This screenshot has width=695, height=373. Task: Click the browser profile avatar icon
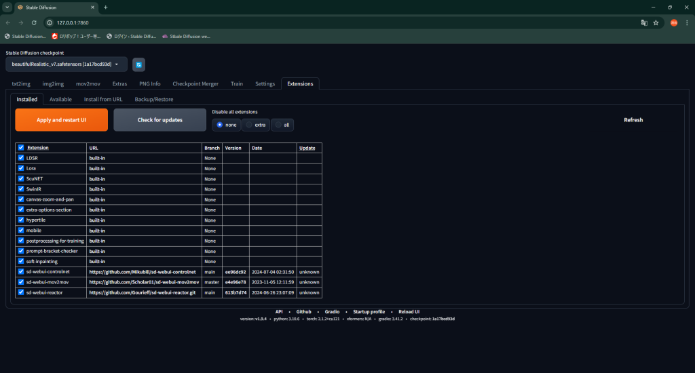point(674,22)
